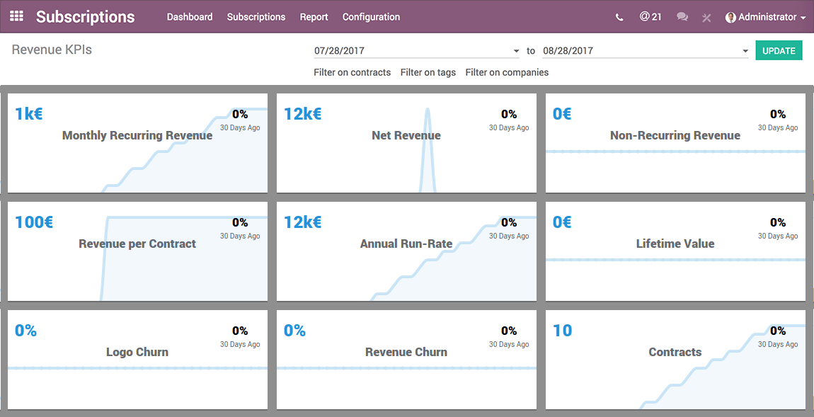The width and height of the screenshot is (814, 417).
Task: Open the Report menu
Action: 314,17
